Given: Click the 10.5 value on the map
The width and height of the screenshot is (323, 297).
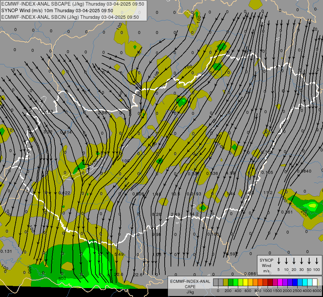Looking at the screenshot, I should [x=176, y=194].
